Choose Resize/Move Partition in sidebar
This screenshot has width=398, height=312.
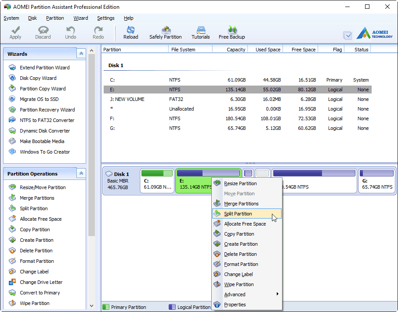[x=37, y=187]
